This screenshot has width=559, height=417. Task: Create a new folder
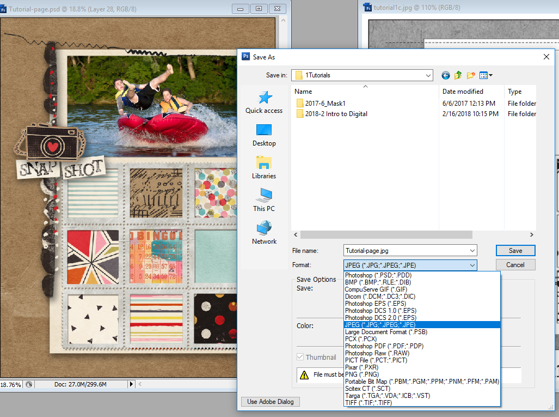(x=470, y=75)
